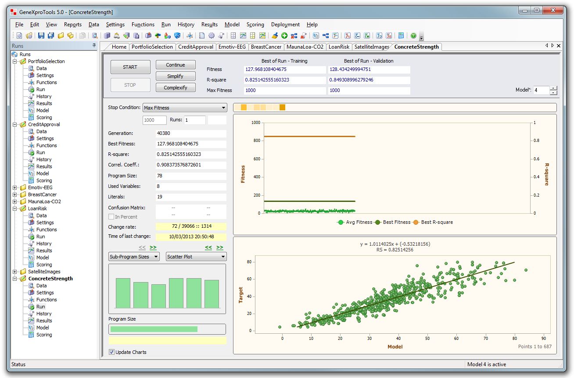Click the Simplify button

176,76
